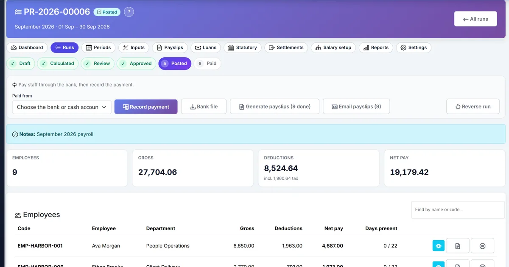Click Ava Morgan's net pay 4,687.00
This screenshot has width=509, height=267.
tap(333, 246)
